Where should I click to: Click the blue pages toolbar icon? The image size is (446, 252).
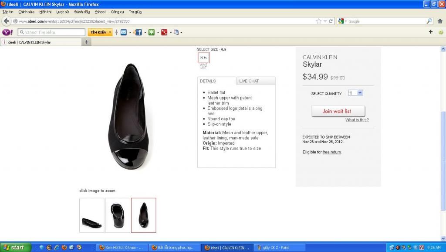176,32
